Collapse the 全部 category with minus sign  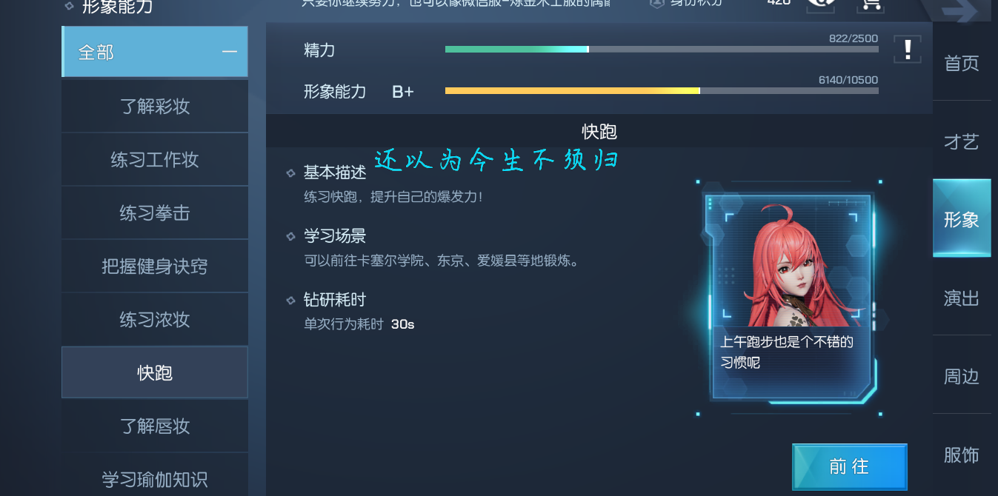click(x=230, y=52)
